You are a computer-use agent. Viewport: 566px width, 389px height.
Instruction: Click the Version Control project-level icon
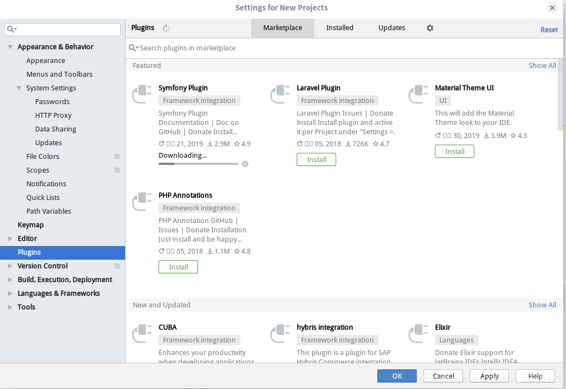(x=117, y=266)
